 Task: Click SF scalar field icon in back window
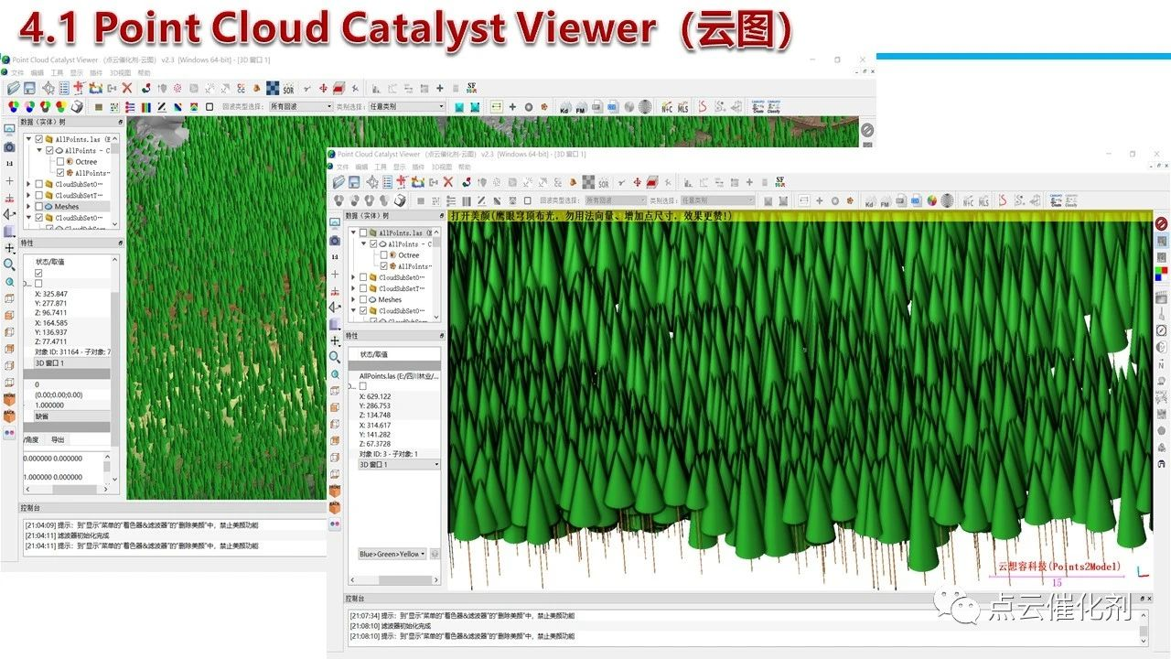pyautogui.click(x=472, y=88)
